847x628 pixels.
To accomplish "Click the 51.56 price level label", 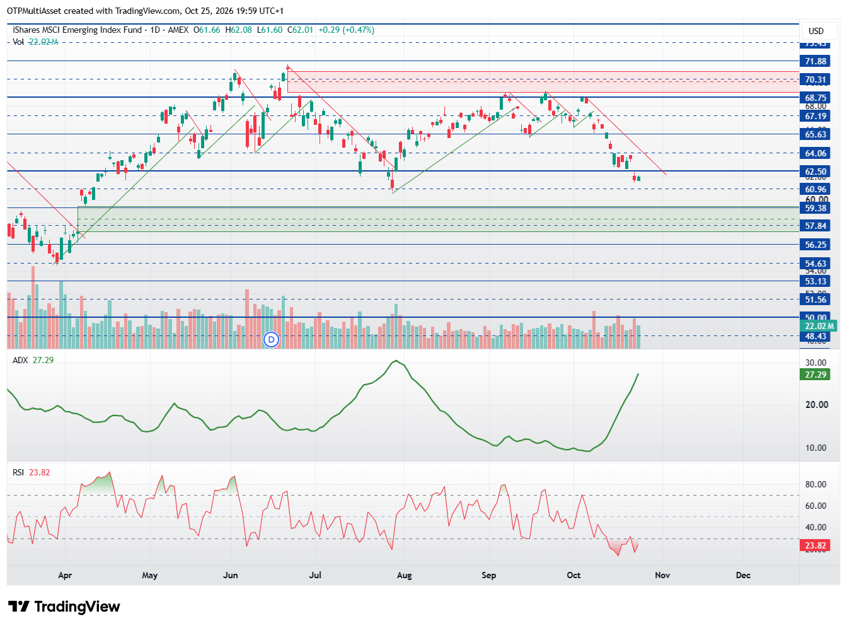I will 815,299.
